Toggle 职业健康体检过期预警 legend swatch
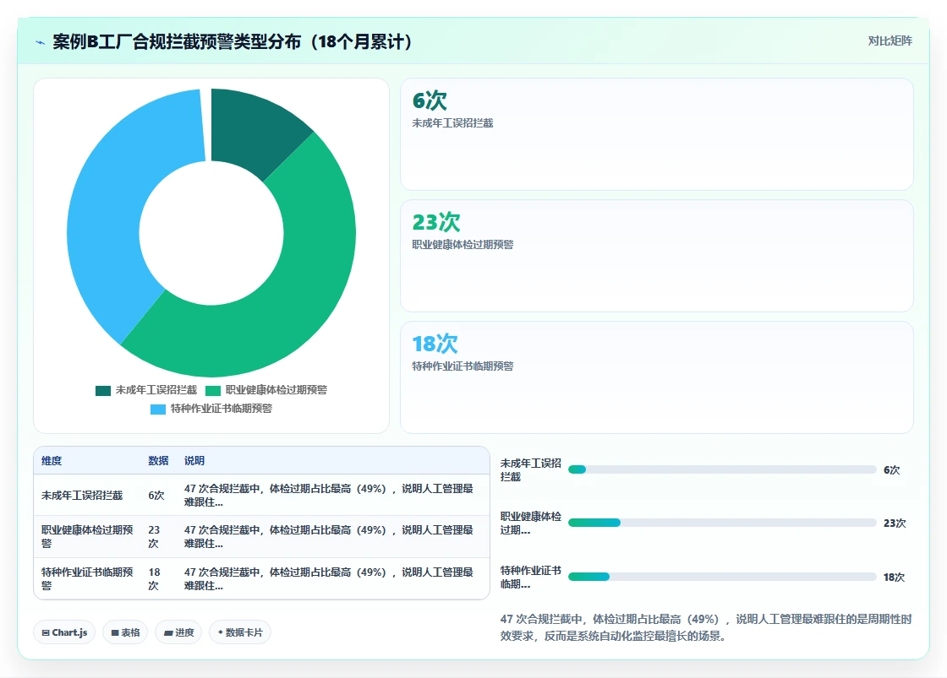Image resolution: width=947 pixels, height=678 pixels. click(x=213, y=390)
